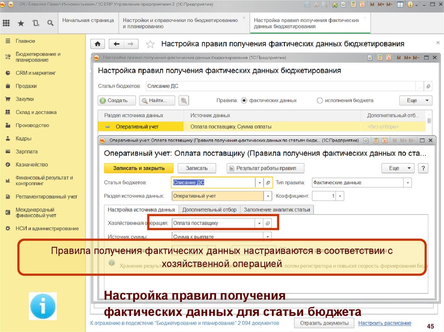Switch to 'Заполнение аналитик статьи' tab
The width and height of the screenshot is (444, 332).
click(x=277, y=210)
